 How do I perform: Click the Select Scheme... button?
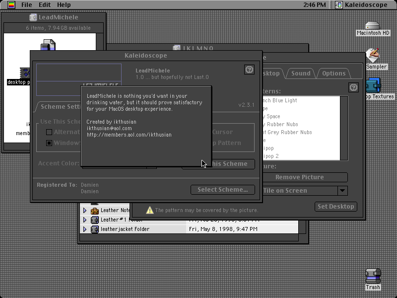[223, 190]
